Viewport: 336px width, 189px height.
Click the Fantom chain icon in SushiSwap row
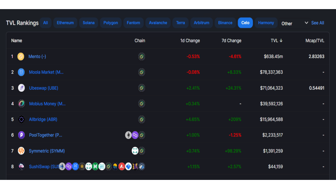[x=75, y=167]
